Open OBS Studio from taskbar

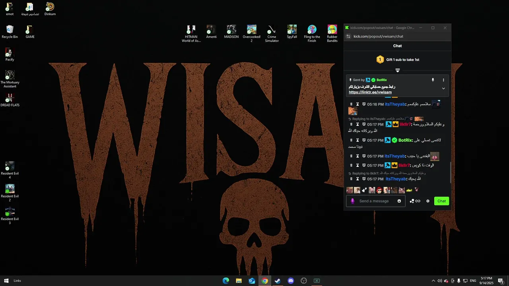point(304,281)
